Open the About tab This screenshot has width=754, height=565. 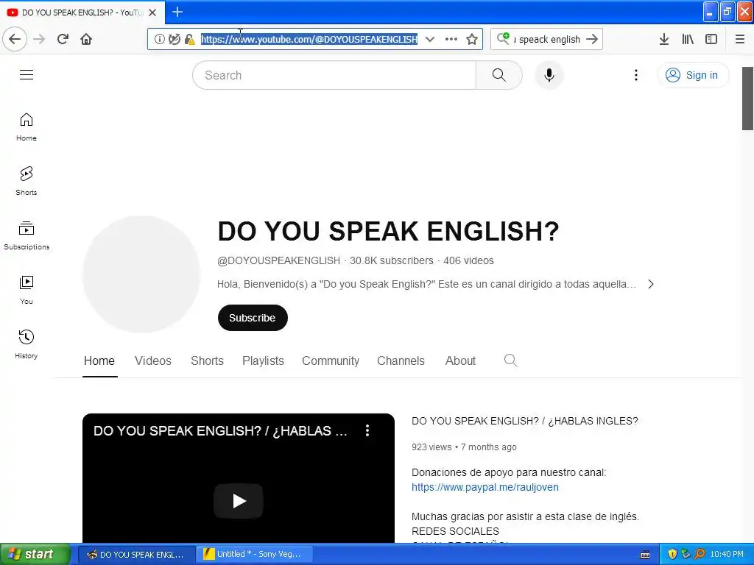point(460,360)
